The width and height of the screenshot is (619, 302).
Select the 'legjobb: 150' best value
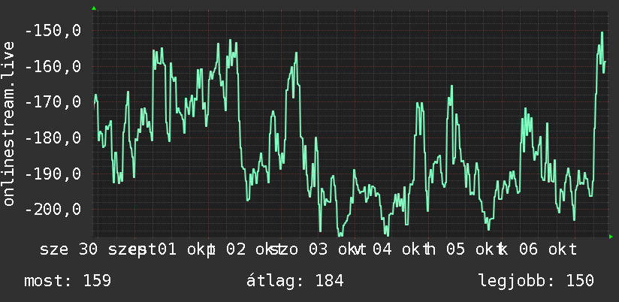536,281
